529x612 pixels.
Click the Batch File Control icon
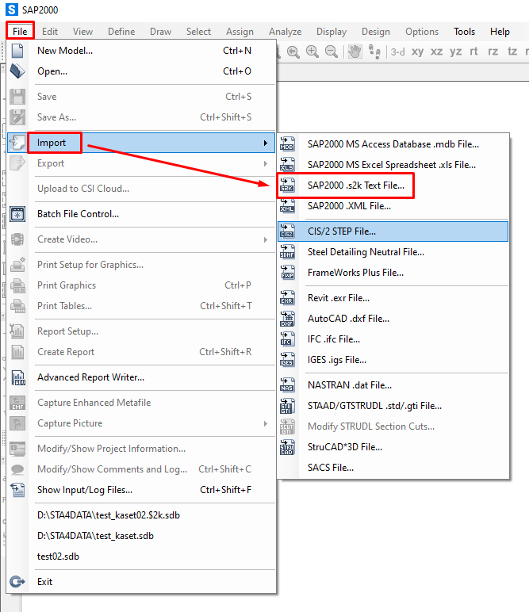coord(17,214)
